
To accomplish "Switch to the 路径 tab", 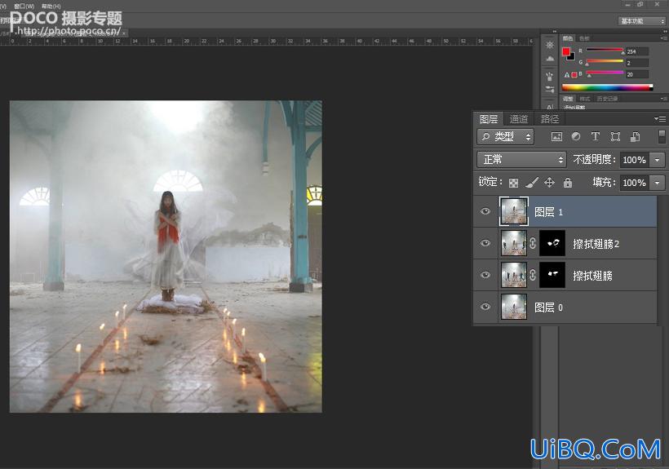I will 550,119.
